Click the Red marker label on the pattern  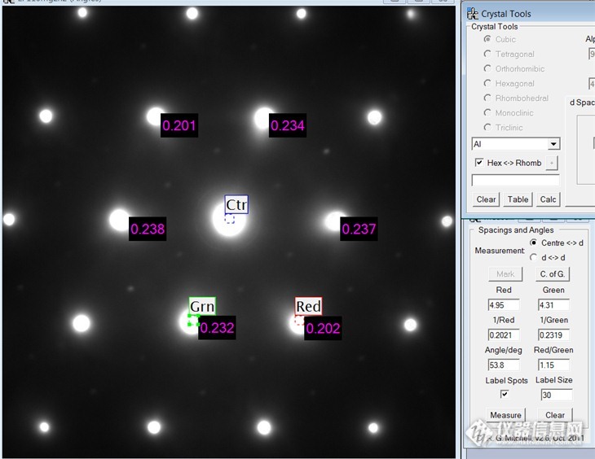coord(309,306)
